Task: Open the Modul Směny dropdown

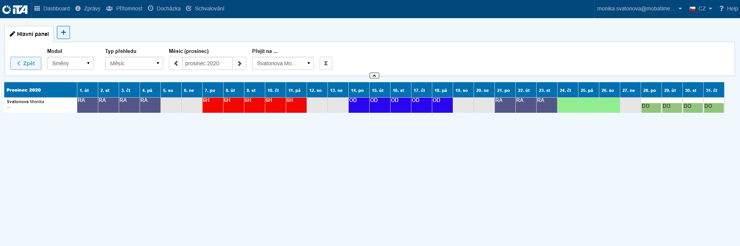Action: click(x=70, y=63)
